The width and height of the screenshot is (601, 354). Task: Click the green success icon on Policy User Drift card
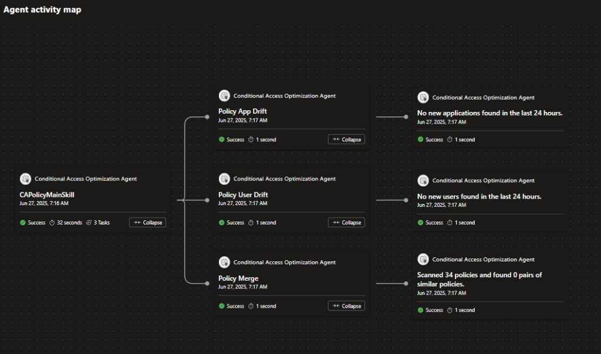[x=221, y=222]
